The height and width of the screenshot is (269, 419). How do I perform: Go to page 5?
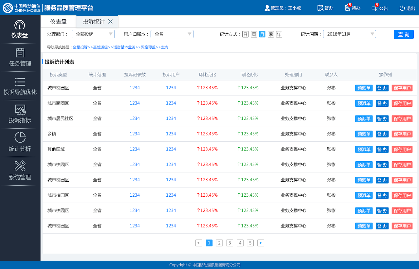[250, 243]
